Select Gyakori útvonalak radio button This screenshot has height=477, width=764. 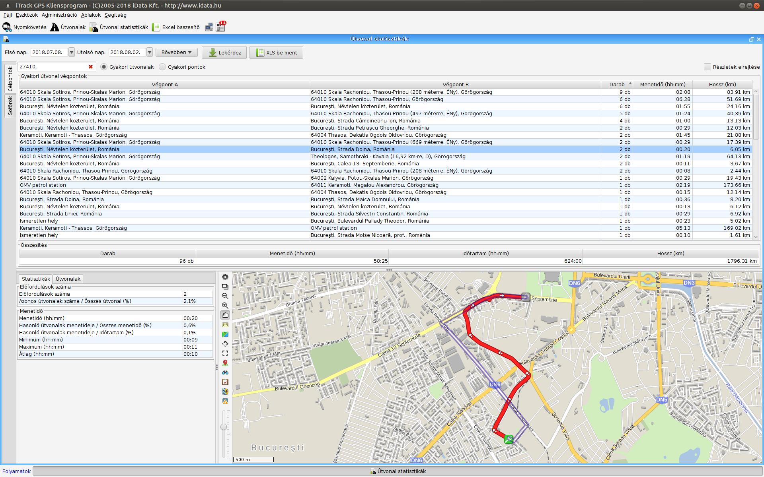point(104,67)
